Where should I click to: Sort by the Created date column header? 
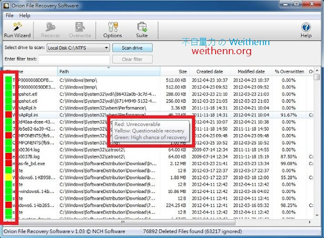tap(210, 71)
